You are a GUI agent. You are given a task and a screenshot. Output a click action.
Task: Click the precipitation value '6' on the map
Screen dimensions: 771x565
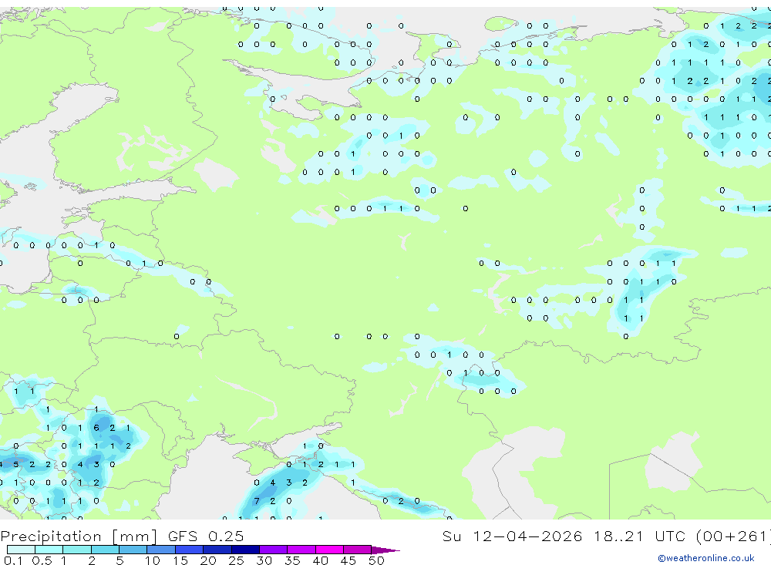(x=96, y=428)
